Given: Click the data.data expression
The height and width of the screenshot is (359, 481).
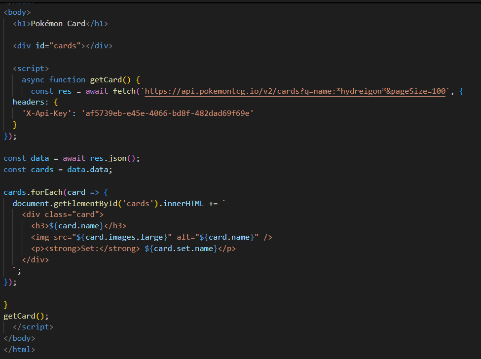Looking at the screenshot, I should tap(90, 170).
